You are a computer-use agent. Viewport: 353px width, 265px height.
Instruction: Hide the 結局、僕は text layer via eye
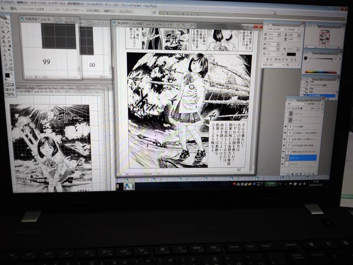tap(284, 139)
